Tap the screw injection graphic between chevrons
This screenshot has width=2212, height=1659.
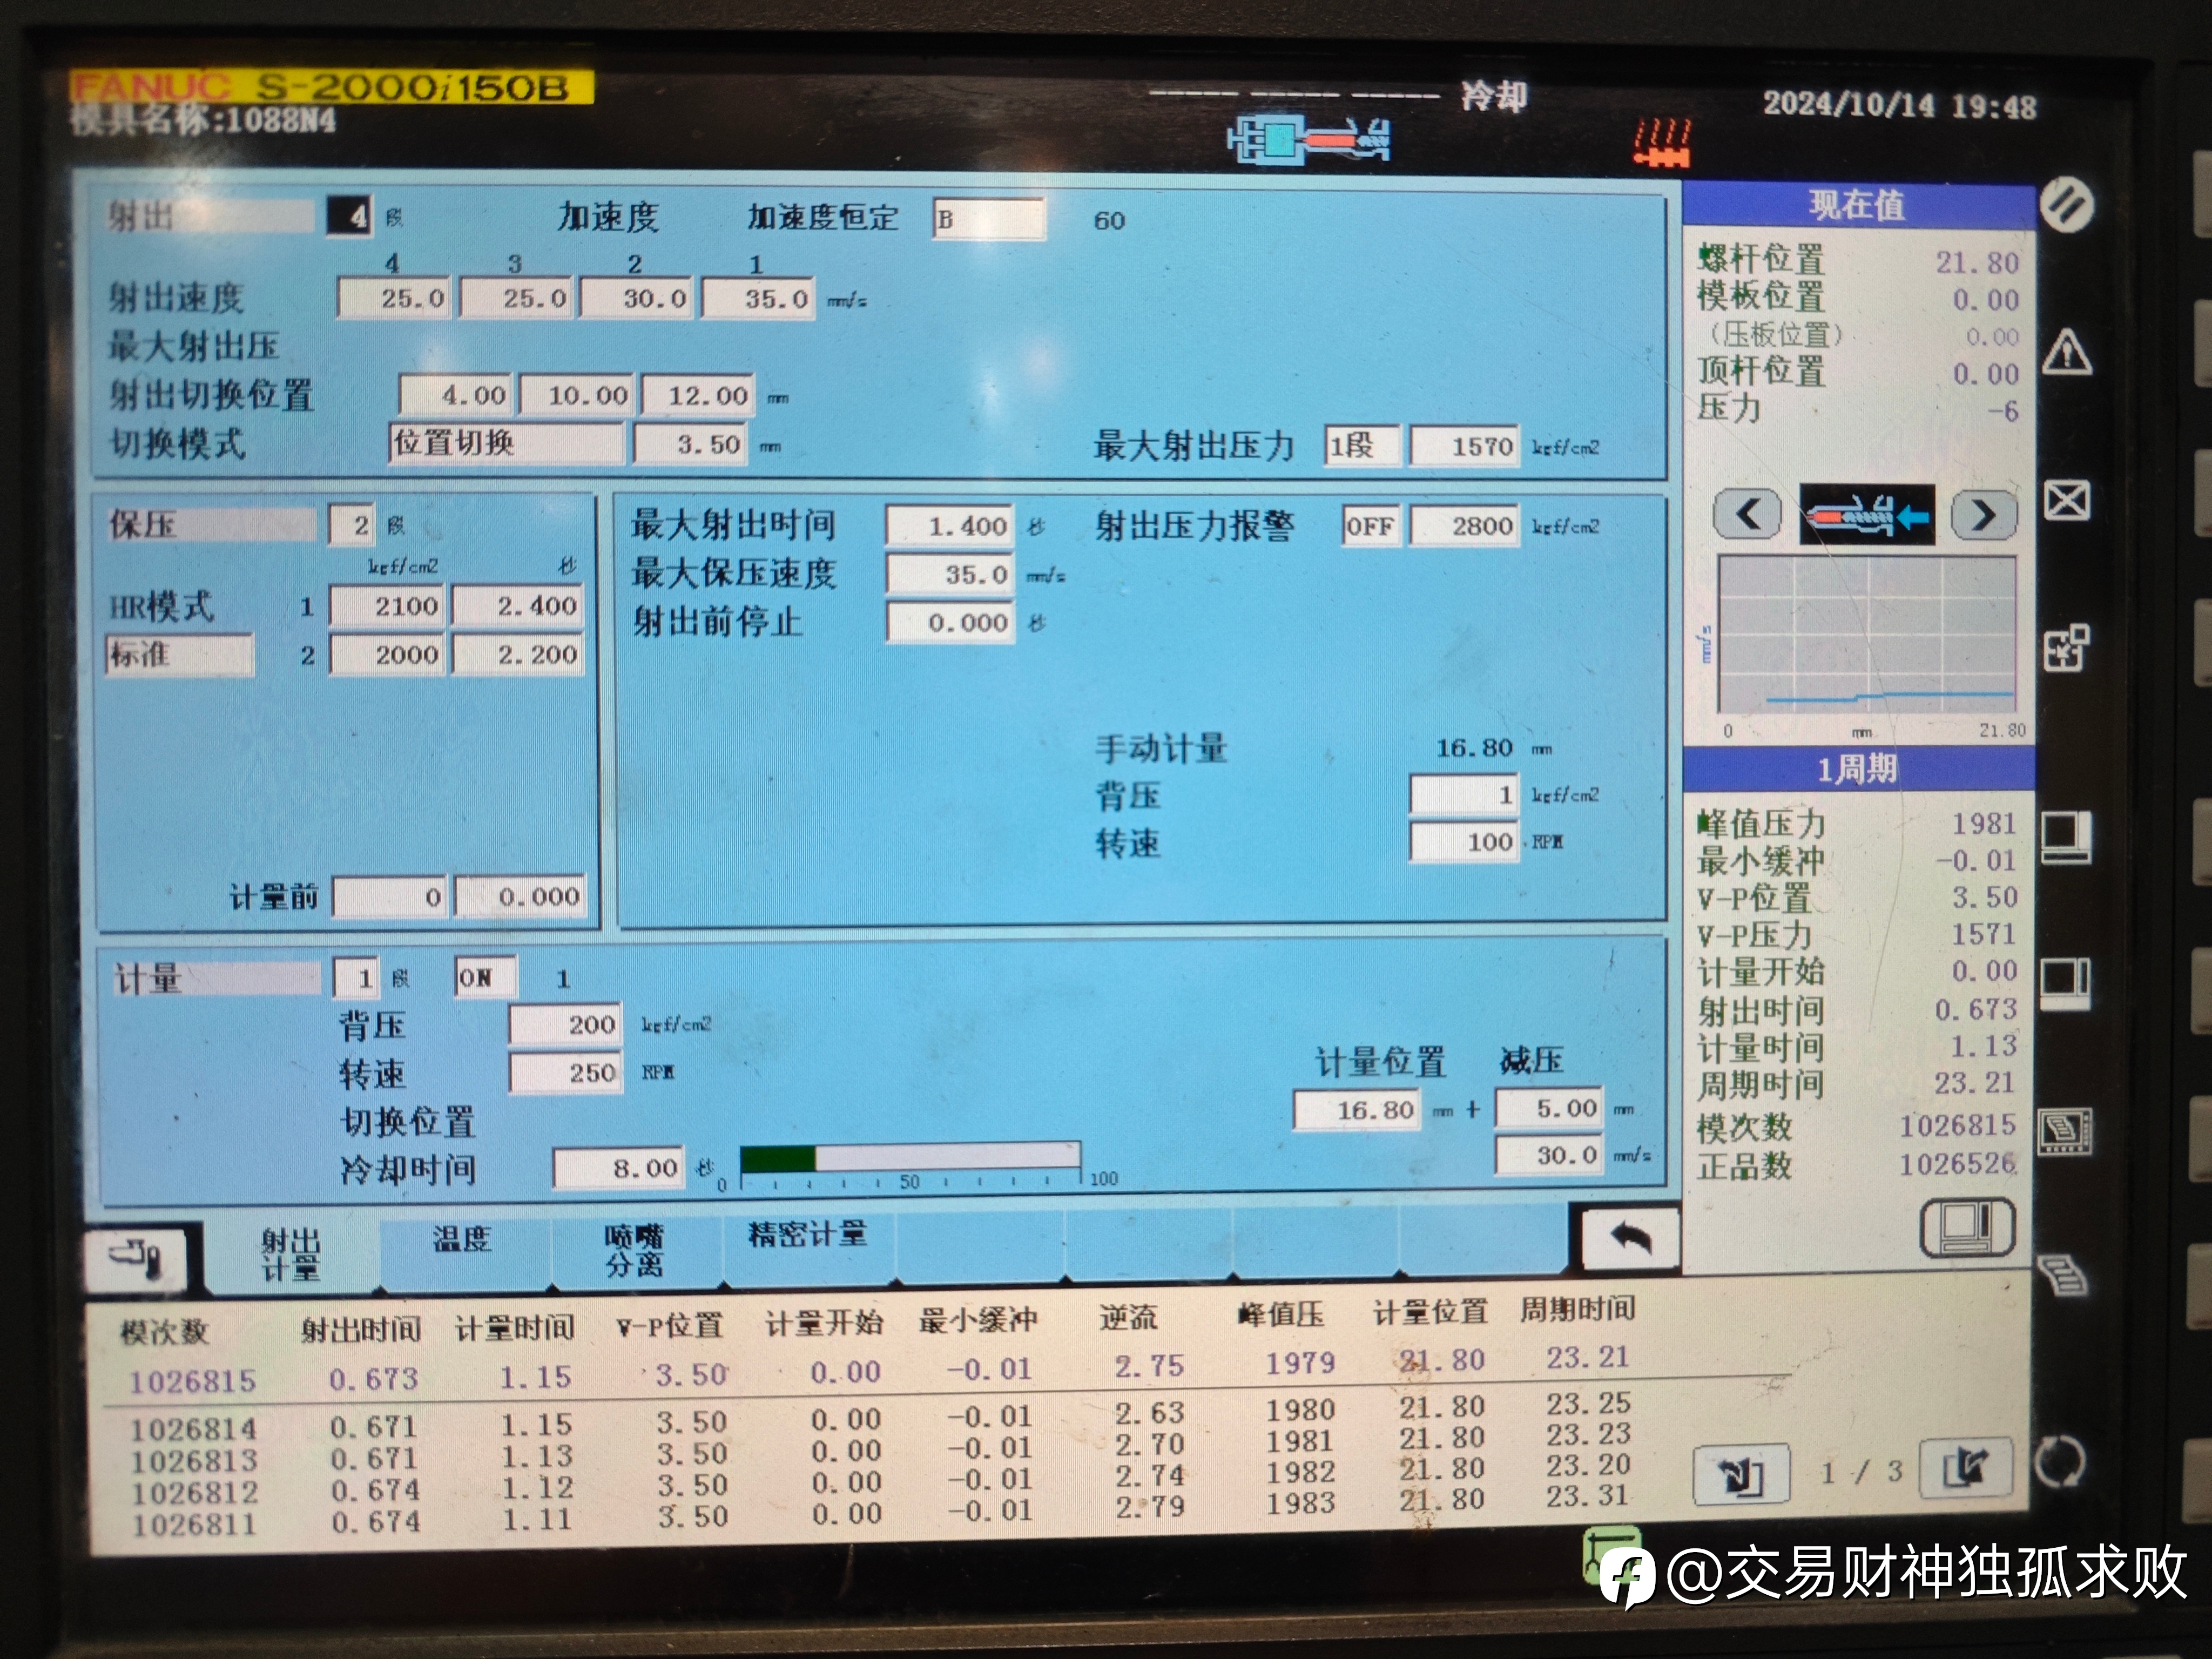(1866, 515)
